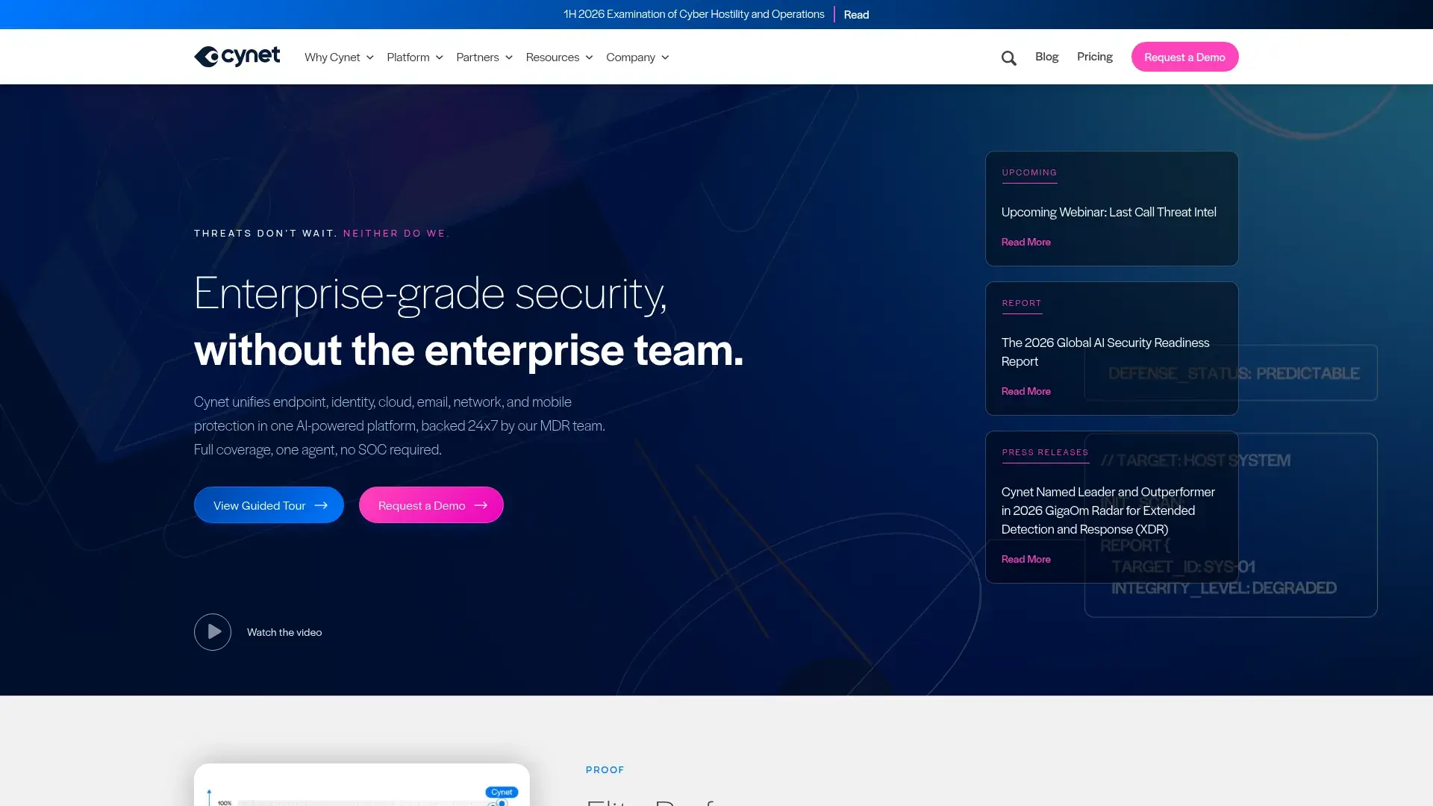The image size is (1433, 806).
Task: Open the 1H 2026 Examination banner text
Action: [x=693, y=14]
